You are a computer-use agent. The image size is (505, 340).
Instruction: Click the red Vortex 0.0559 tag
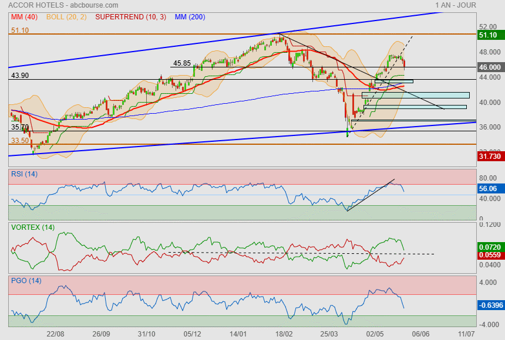click(x=491, y=255)
